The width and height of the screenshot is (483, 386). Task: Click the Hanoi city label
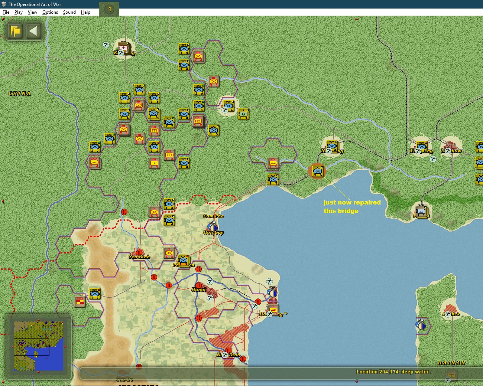[198, 289]
